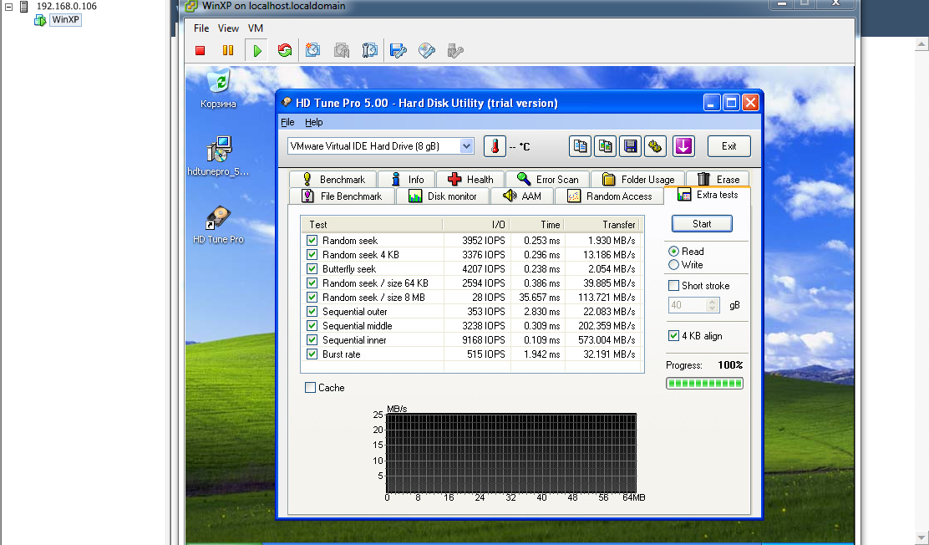The width and height of the screenshot is (929, 545).
Task: Switch to the Error Scan tab
Action: point(547,179)
